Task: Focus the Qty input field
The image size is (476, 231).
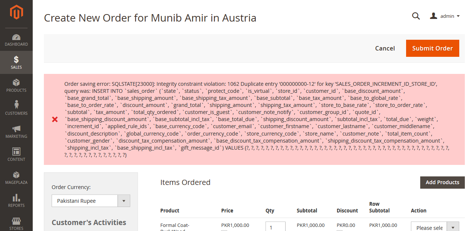Action: coord(275,227)
